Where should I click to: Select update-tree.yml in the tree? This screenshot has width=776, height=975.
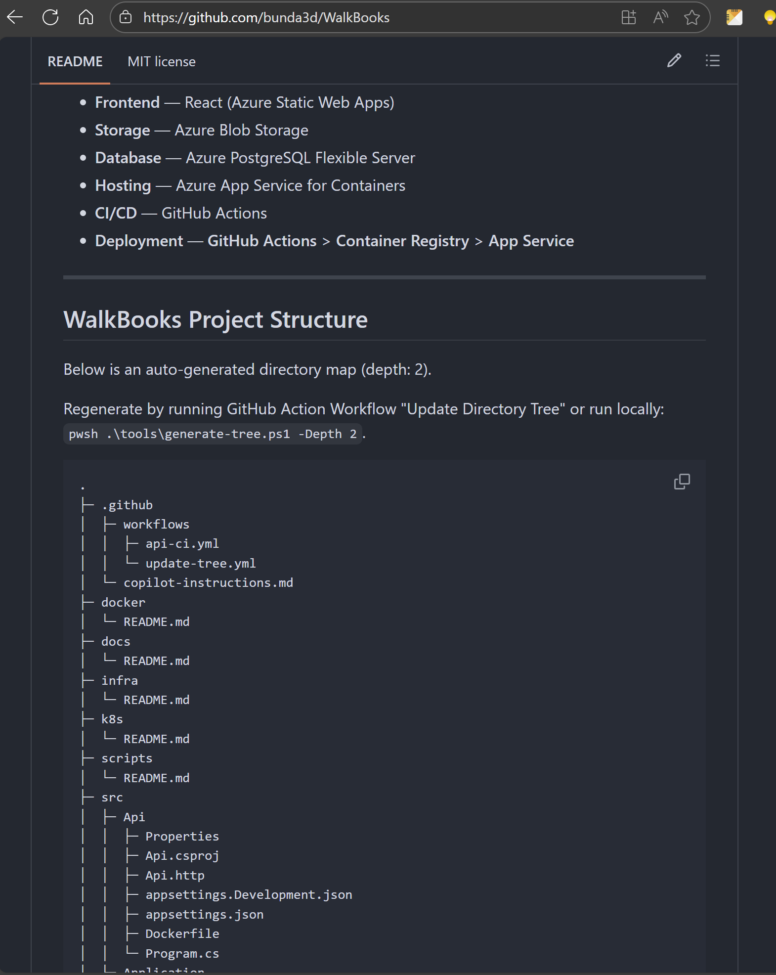click(x=201, y=563)
